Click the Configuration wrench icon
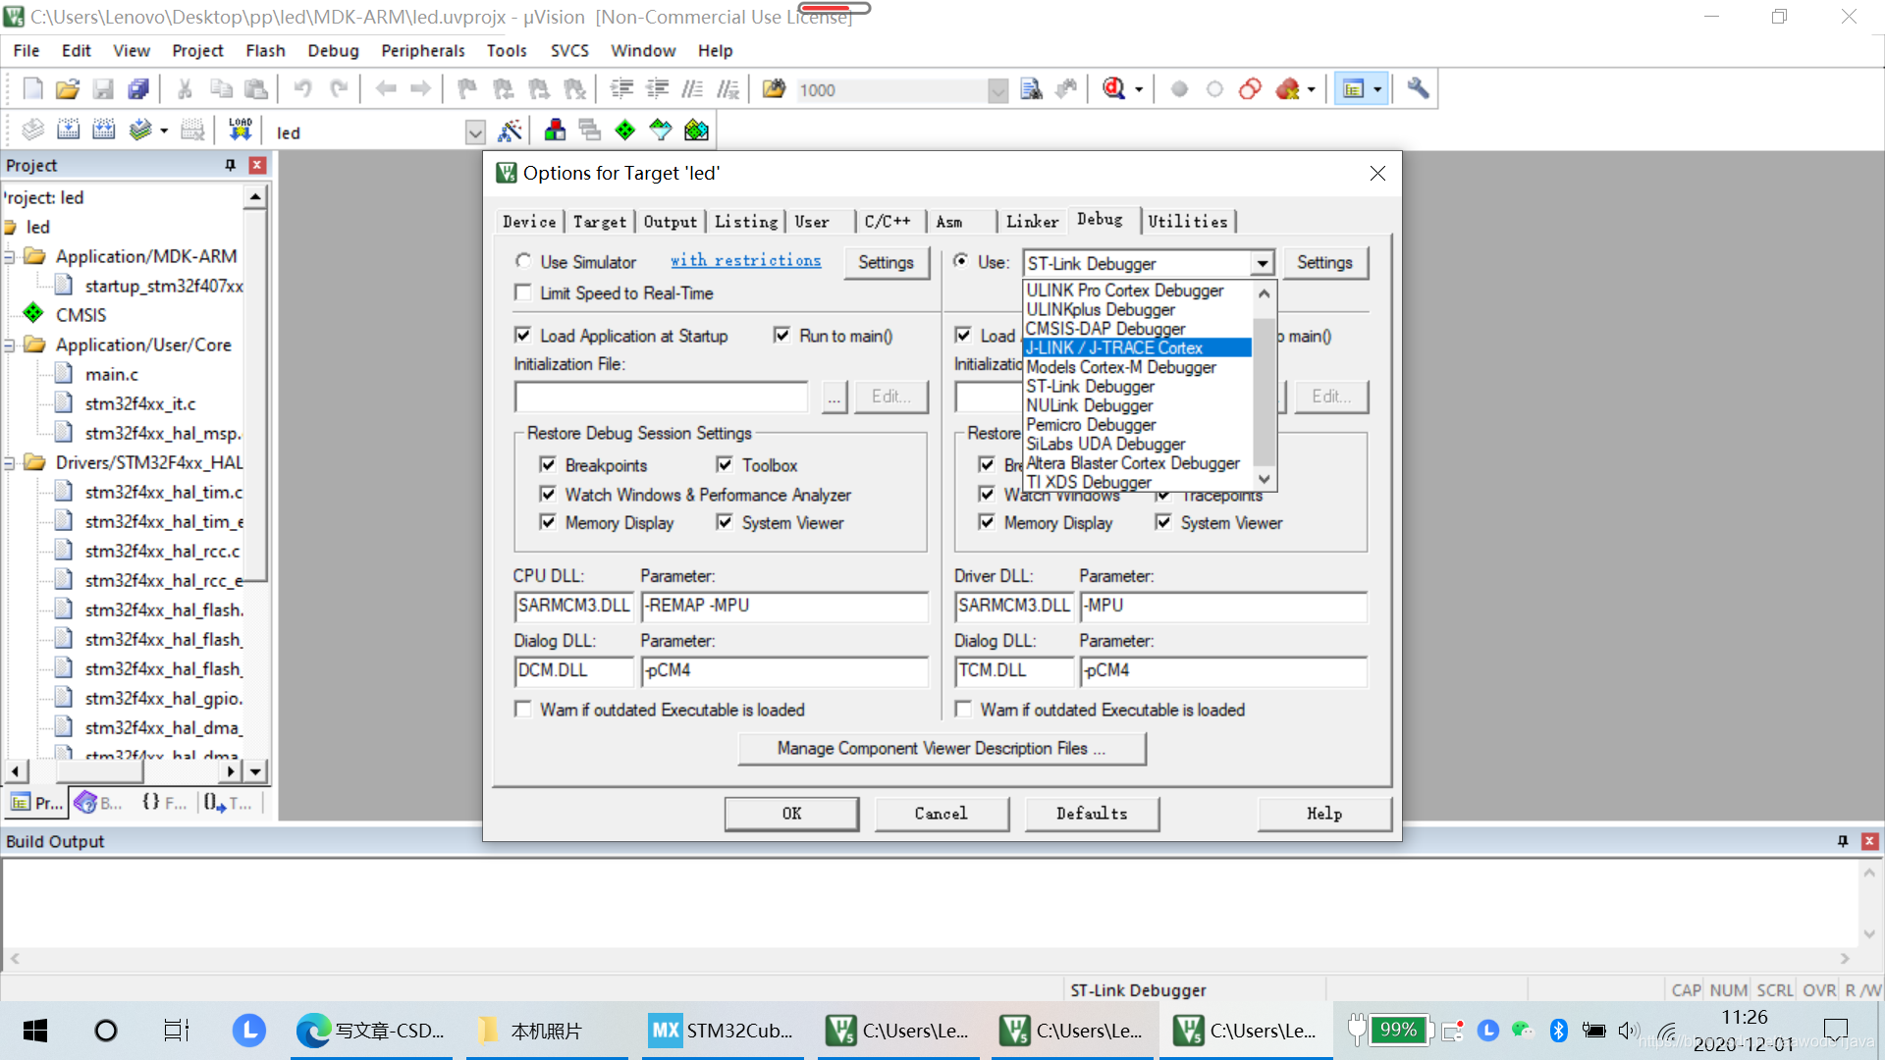 coord(1417,89)
